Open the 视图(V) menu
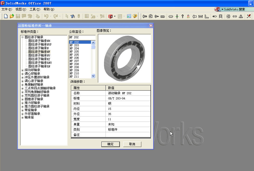254x171 pixels. (x=21, y=9)
